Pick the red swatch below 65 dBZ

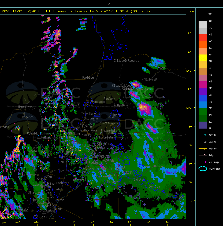(x=203, y=38)
